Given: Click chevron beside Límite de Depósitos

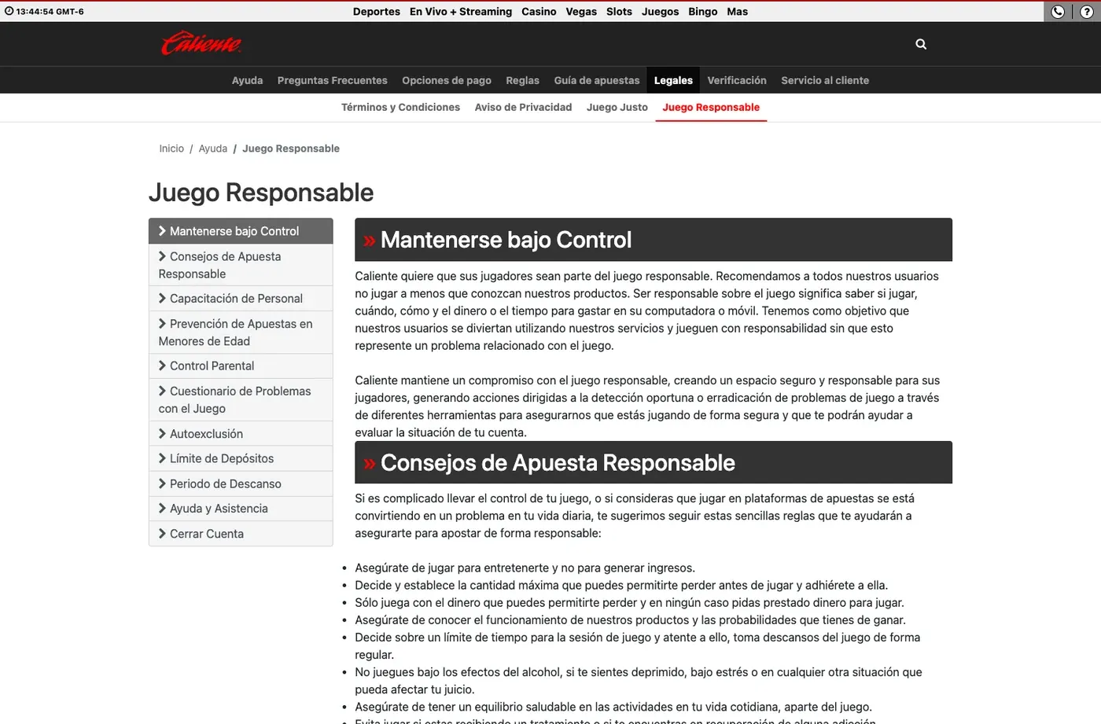Looking at the screenshot, I should tap(162, 458).
